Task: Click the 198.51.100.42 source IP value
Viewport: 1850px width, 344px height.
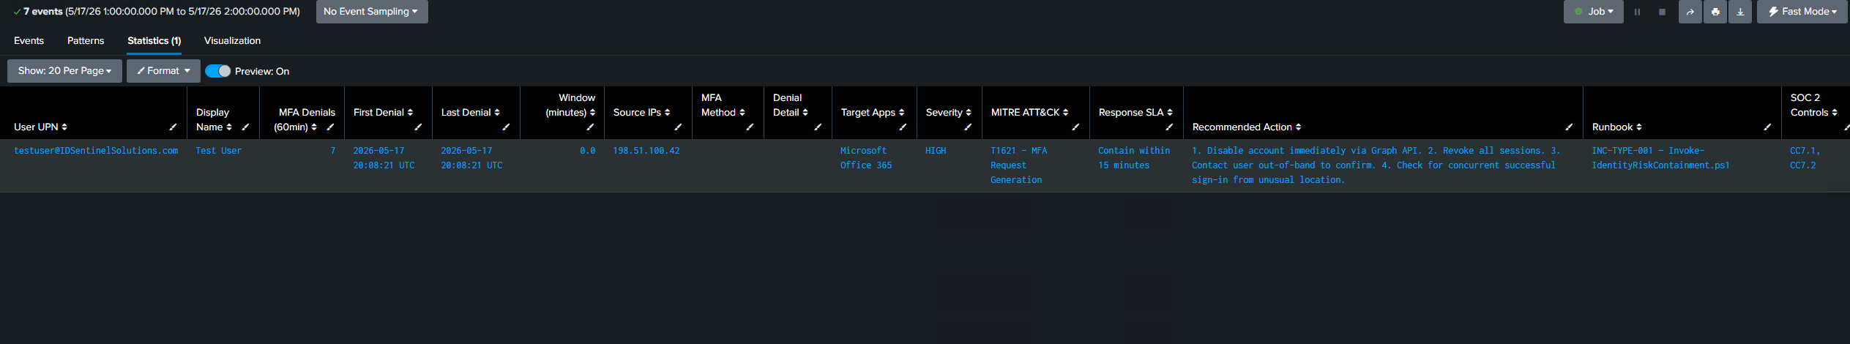Action: [646, 151]
